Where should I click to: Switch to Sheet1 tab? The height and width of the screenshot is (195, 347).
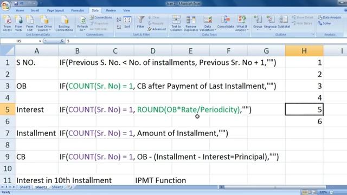tap(25, 187)
